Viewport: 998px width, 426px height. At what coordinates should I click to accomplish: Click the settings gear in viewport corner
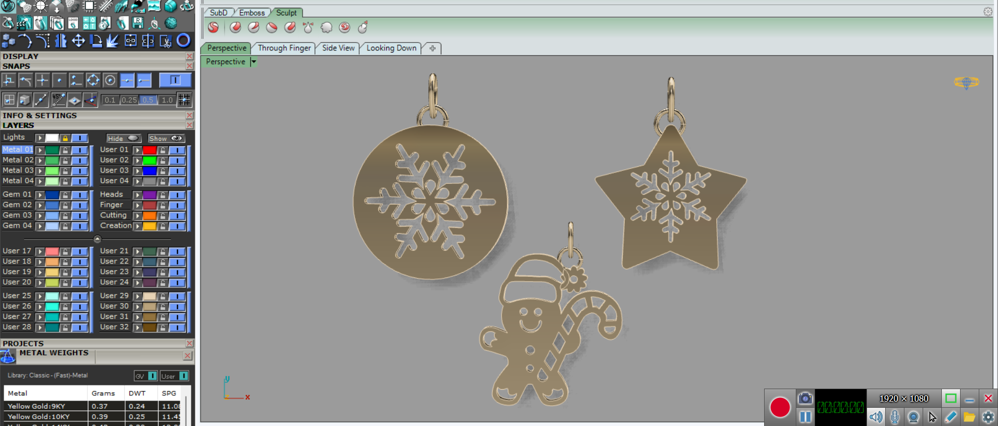[x=988, y=11]
